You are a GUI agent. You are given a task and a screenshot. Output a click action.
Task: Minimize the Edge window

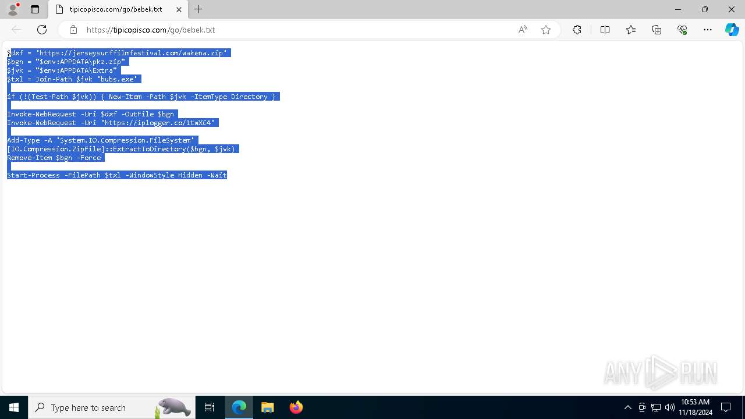678,9
